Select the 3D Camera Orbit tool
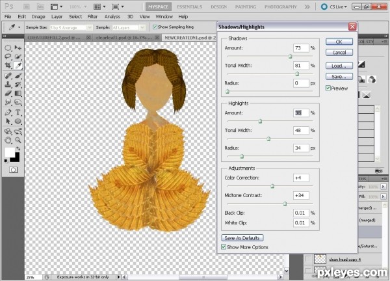Screen dimensions: 390x281 coord(18,131)
